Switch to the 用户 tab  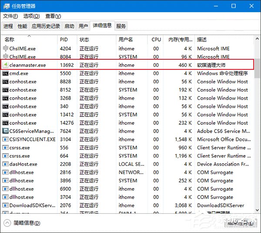pos(83,26)
